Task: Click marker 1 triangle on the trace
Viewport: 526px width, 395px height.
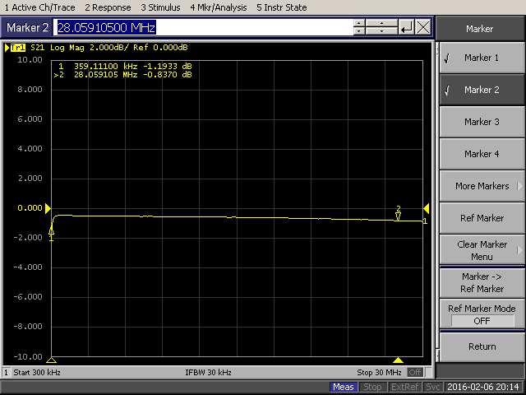Action: coord(51,230)
